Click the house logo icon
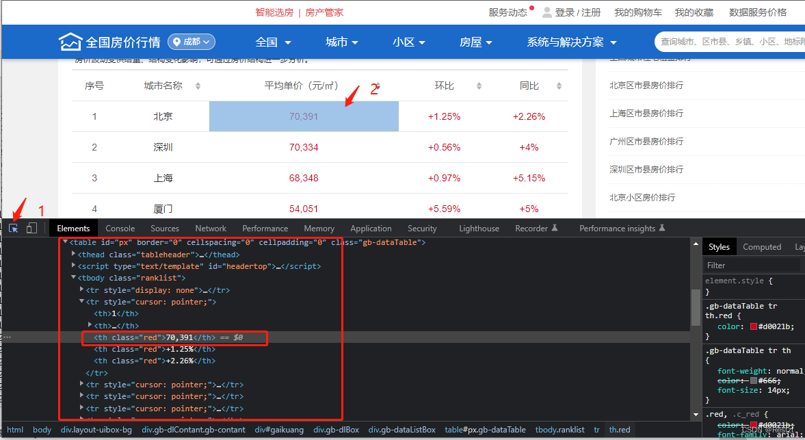The image size is (805, 440). 70,42
